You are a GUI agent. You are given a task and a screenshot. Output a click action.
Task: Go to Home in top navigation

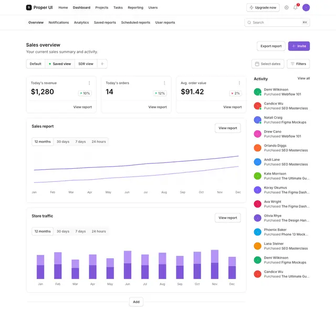63,7
